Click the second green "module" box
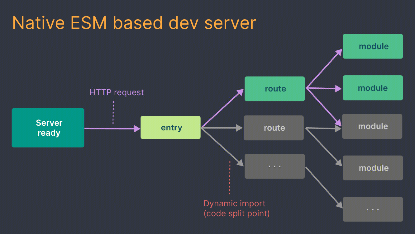This screenshot has width=415, height=234. click(x=373, y=88)
